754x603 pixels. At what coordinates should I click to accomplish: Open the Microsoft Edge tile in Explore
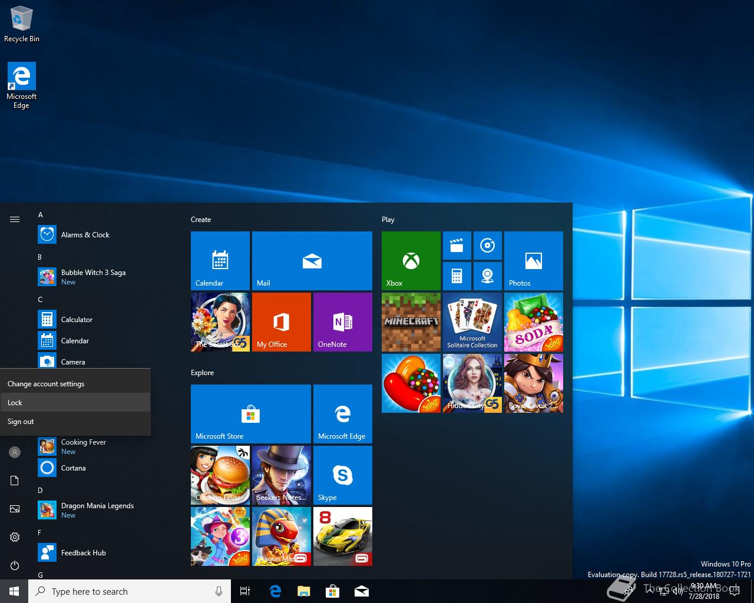pyautogui.click(x=343, y=414)
